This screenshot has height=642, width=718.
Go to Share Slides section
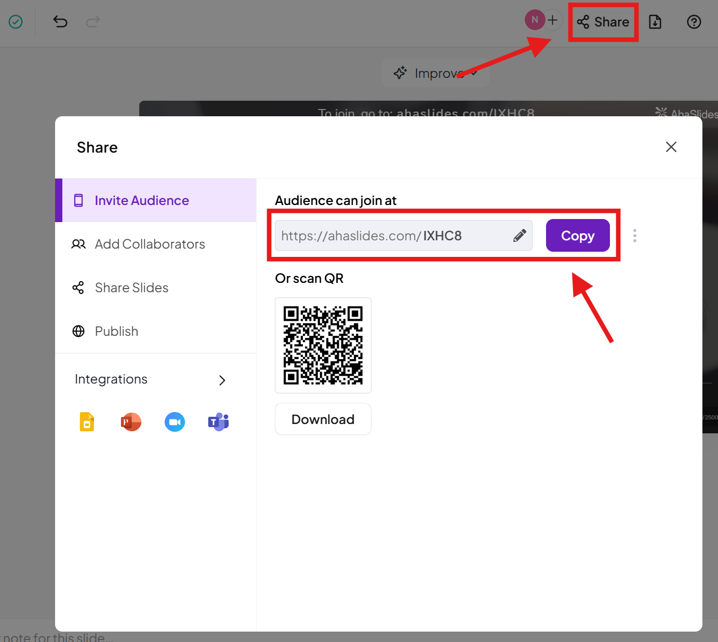pyautogui.click(x=131, y=288)
